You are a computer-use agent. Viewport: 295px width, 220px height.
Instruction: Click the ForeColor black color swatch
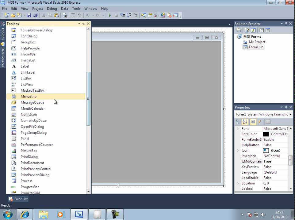(266, 134)
